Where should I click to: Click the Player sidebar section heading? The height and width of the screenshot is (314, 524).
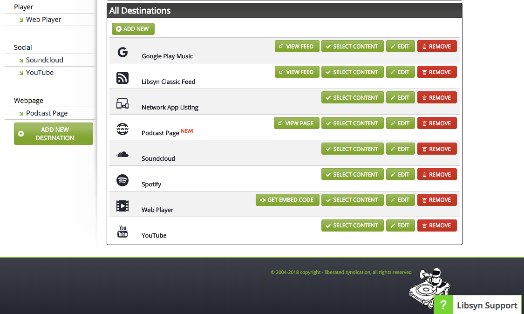pos(23,7)
